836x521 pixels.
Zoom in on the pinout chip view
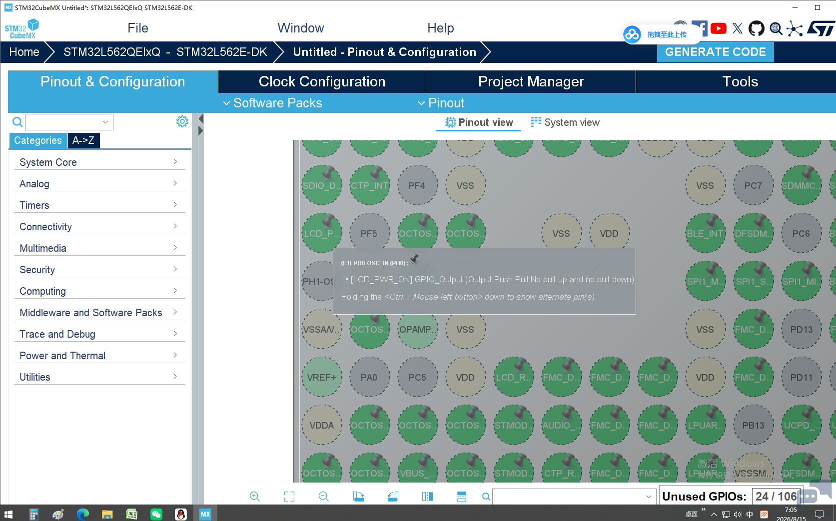click(x=255, y=497)
